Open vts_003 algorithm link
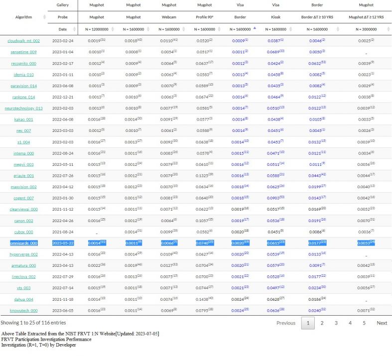 tap(23, 288)
